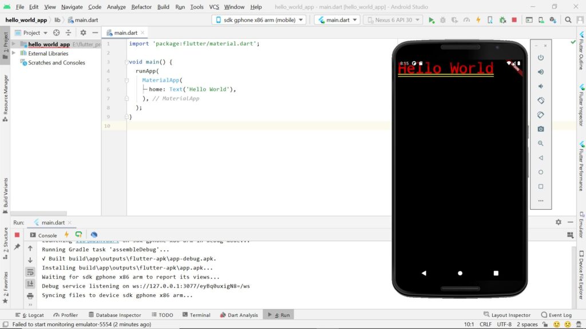Click the Project tree horizontal scrollbar
This screenshot has width=586, height=329.
point(38,214)
